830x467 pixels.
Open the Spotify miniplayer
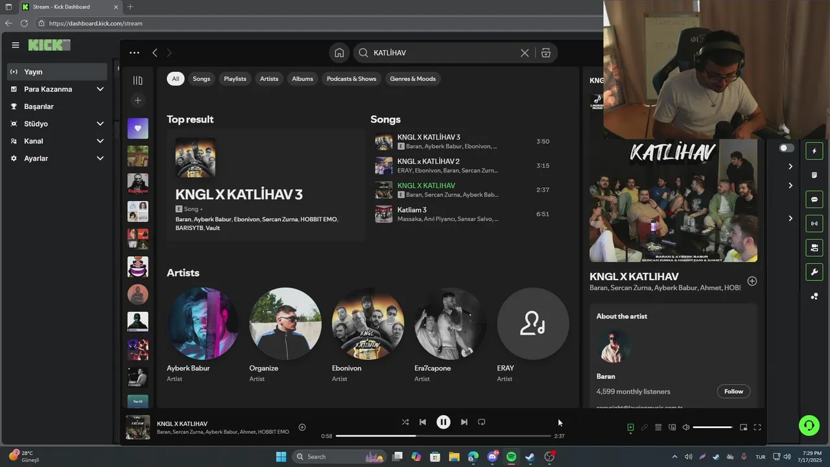click(x=744, y=427)
